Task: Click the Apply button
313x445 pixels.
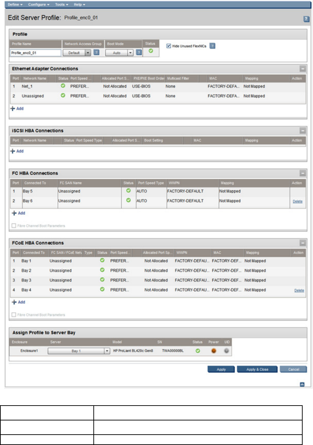Action: [221, 369]
